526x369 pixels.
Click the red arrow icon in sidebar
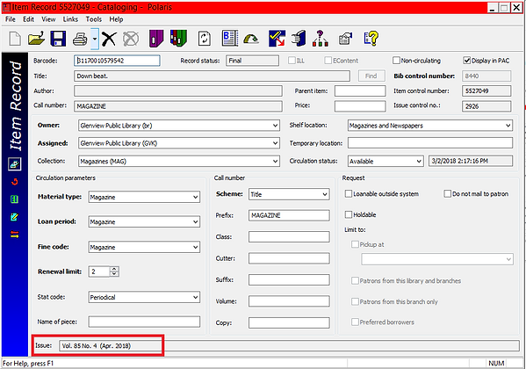(x=14, y=182)
